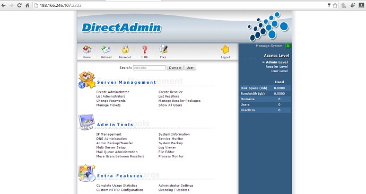Click the User search button
The width and height of the screenshot is (366, 194).
(190, 68)
